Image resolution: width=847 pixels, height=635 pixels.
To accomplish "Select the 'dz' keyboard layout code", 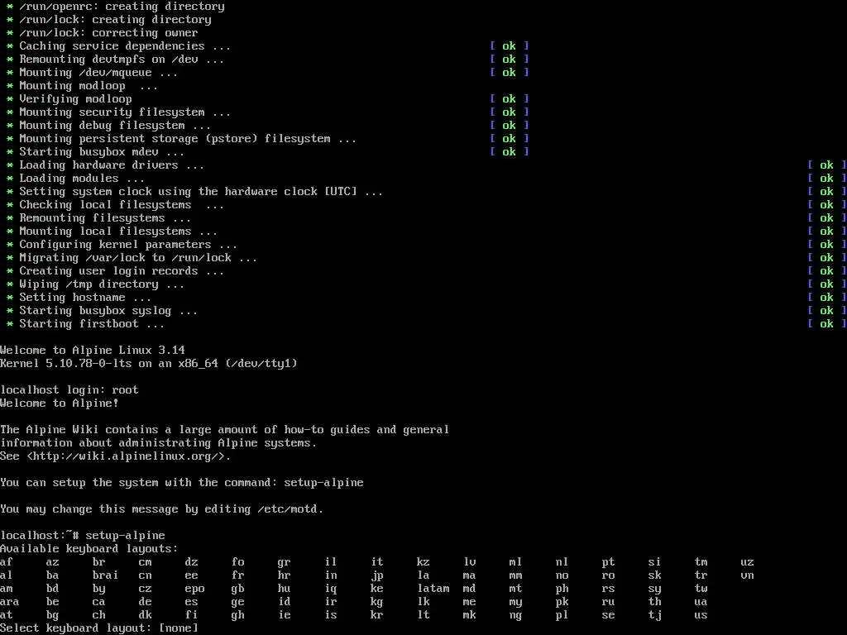I will [191, 562].
